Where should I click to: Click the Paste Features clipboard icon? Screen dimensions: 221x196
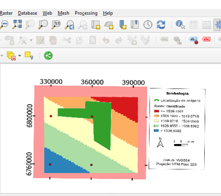[93, 40]
